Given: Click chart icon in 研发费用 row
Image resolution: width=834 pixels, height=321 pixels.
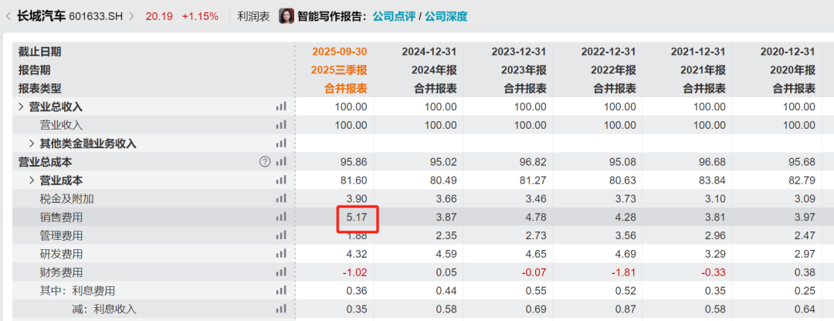Looking at the screenshot, I should pyautogui.click(x=281, y=255).
